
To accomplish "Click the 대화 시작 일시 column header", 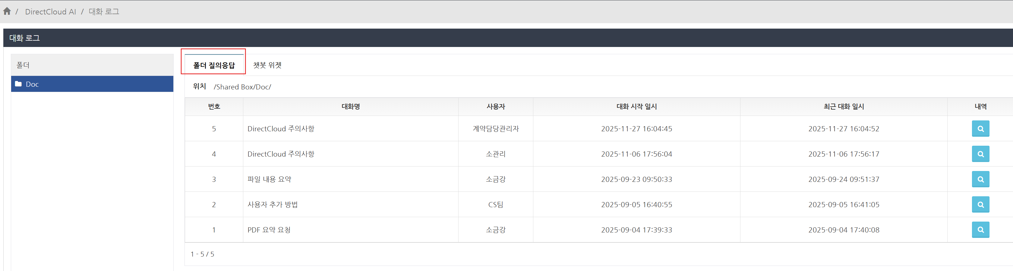I will [x=636, y=106].
